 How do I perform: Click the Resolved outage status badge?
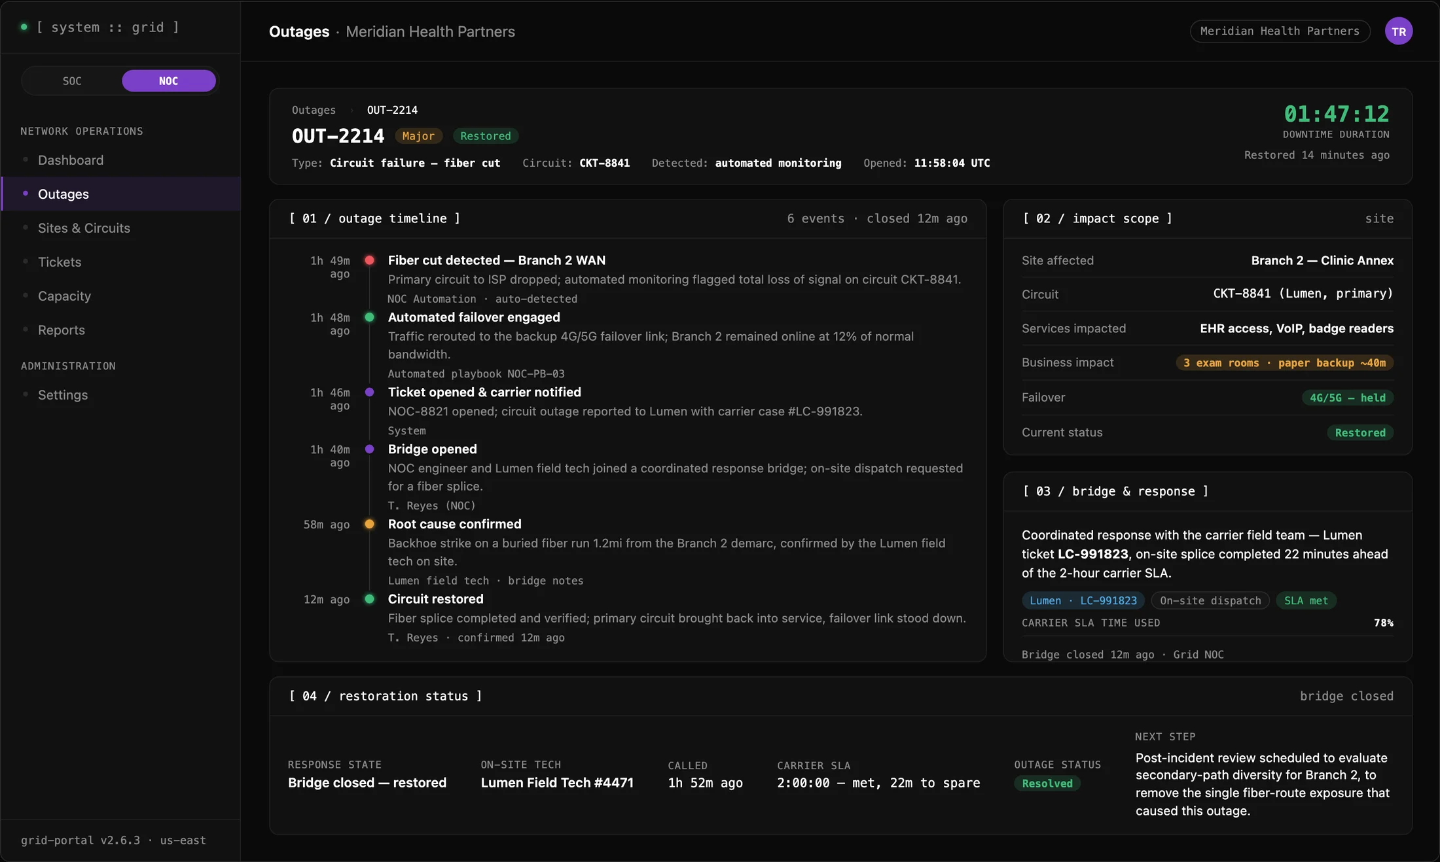1047,784
